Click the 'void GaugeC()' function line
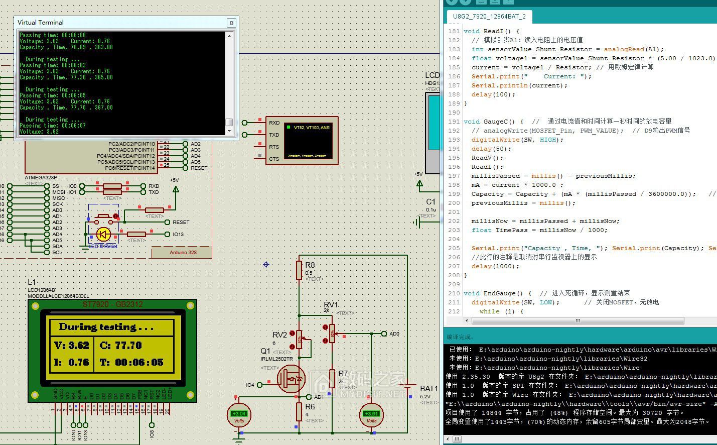 [x=494, y=122]
